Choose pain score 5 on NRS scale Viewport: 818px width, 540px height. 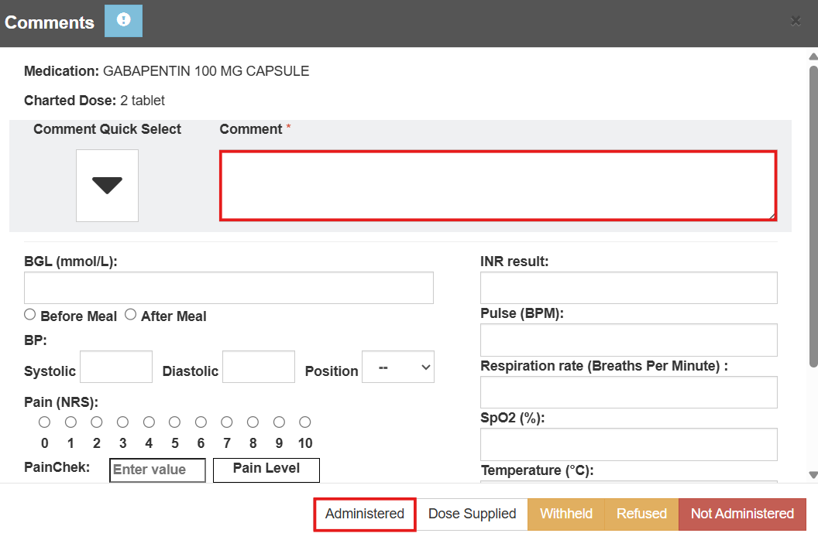175,422
